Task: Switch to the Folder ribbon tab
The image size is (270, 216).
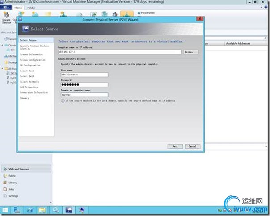Action: coord(31,8)
